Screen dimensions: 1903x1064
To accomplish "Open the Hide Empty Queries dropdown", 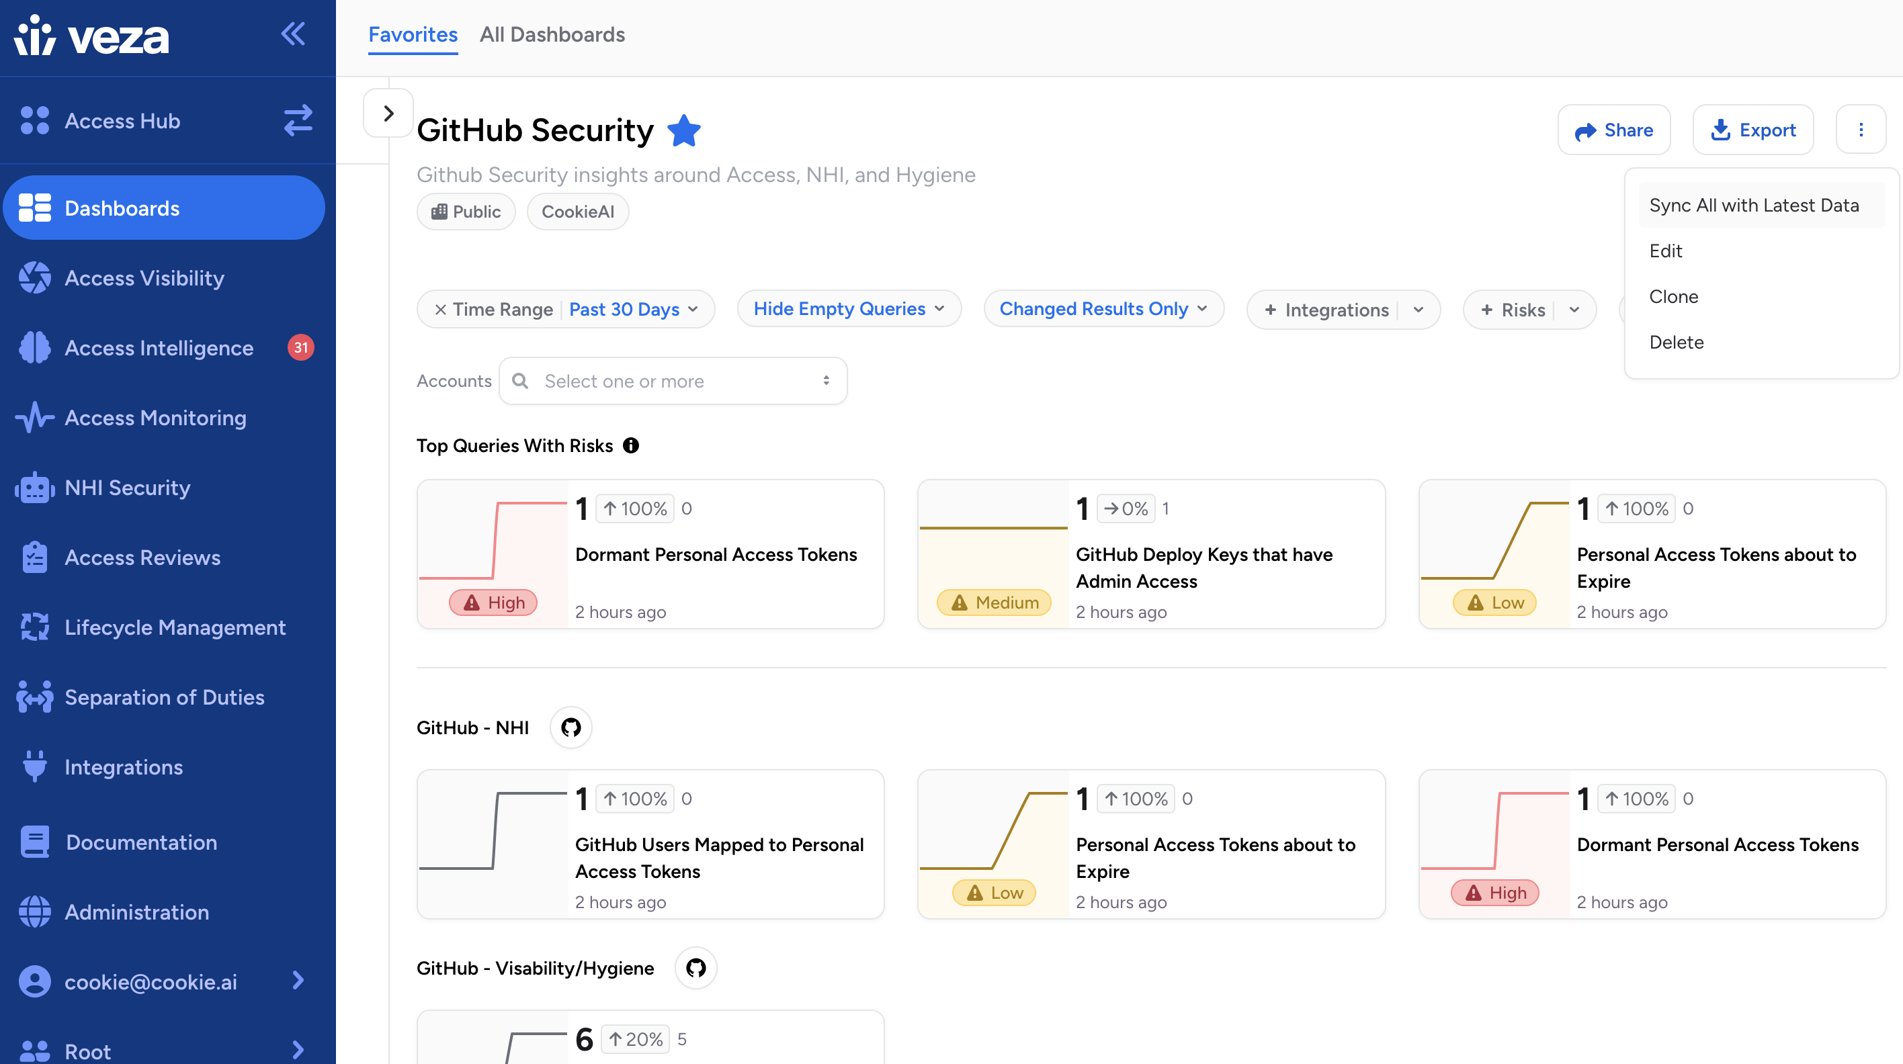I will coord(849,308).
